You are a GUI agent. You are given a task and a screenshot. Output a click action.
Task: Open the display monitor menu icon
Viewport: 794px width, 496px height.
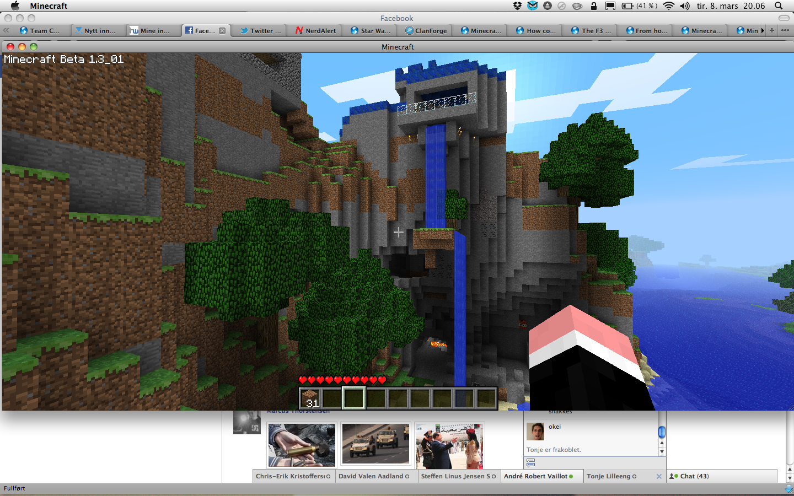pyautogui.click(x=610, y=6)
